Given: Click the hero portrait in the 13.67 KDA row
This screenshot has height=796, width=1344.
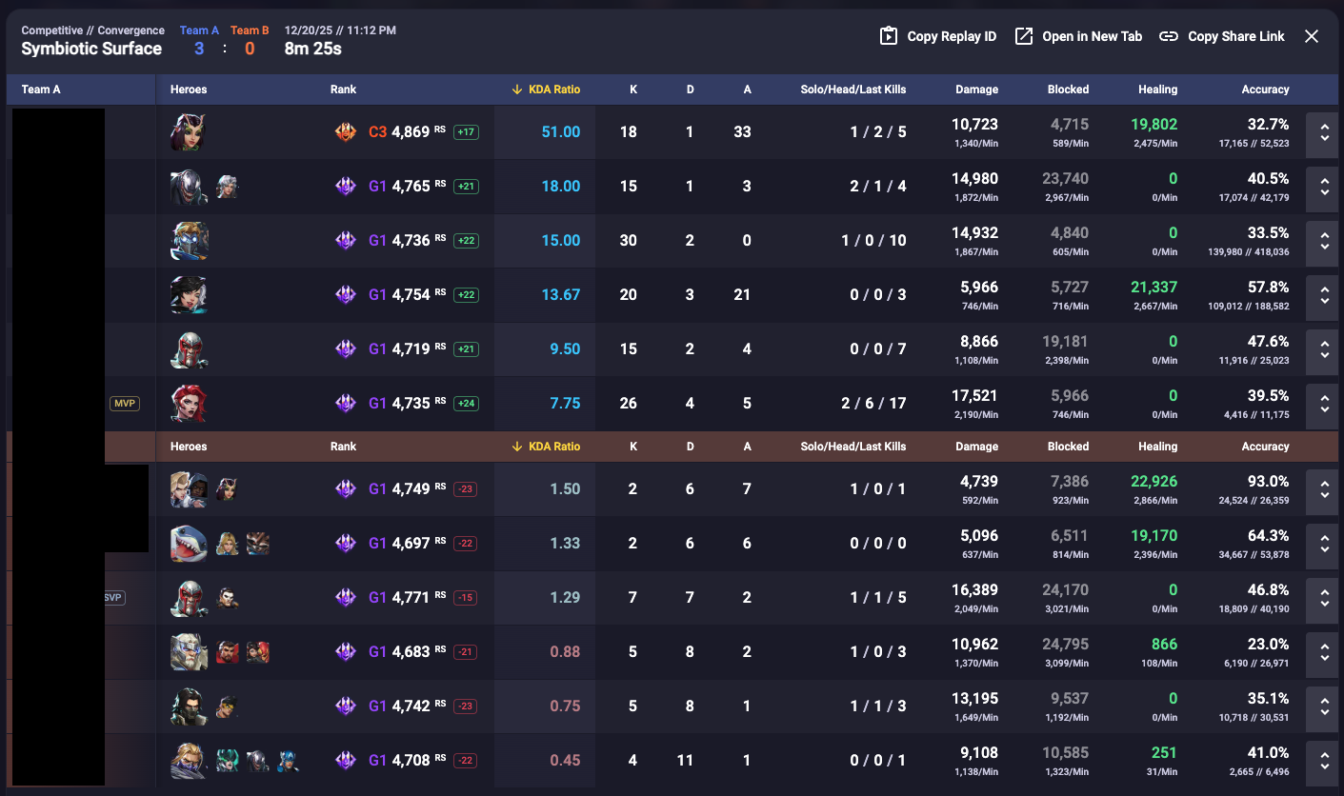Looking at the screenshot, I should pyautogui.click(x=189, y=295).
